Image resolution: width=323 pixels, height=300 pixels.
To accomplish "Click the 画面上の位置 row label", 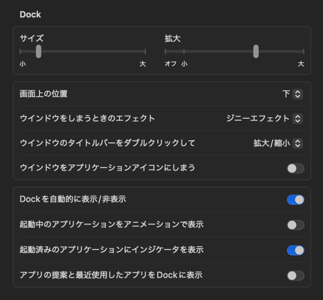I will [44, 94].
